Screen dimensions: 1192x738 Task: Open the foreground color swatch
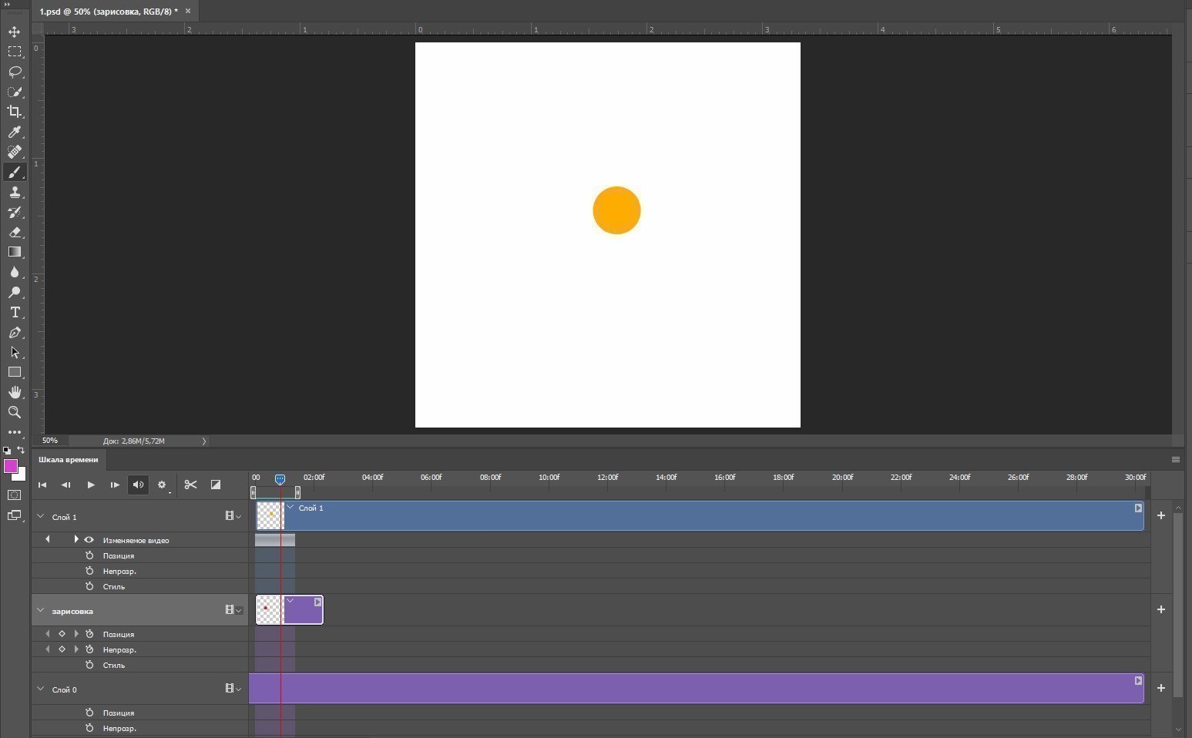click(10, 465)
